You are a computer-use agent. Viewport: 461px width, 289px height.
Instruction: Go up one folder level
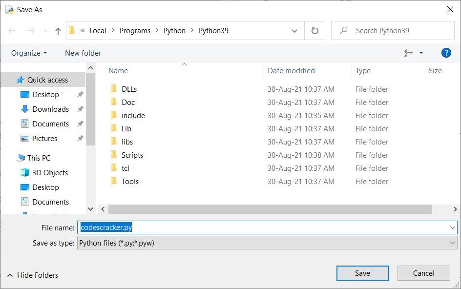(57, 30)
